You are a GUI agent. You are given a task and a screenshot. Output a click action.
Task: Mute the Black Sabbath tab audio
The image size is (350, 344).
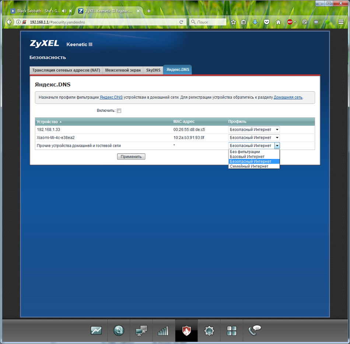point(64,11)
